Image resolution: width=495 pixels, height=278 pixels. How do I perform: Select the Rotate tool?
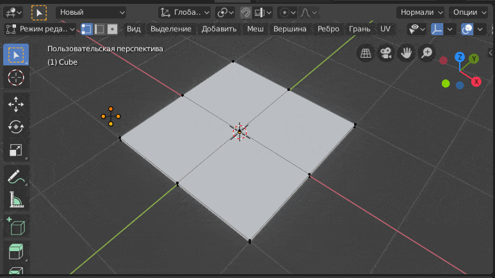(x=16, y=127)
